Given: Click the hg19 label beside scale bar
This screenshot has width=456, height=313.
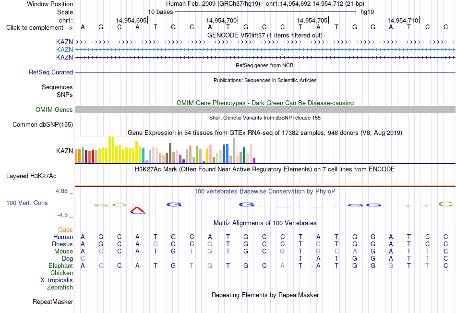Looking at the screenshot, I should click(x=367, y=12).
